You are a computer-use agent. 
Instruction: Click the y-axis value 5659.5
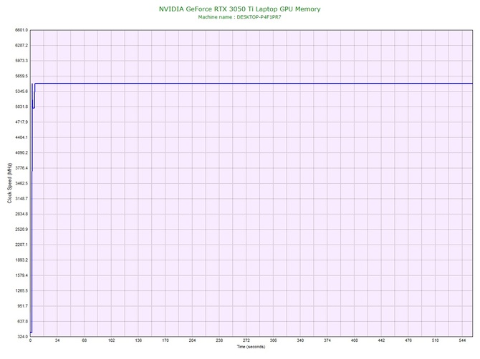click(21, 76)
